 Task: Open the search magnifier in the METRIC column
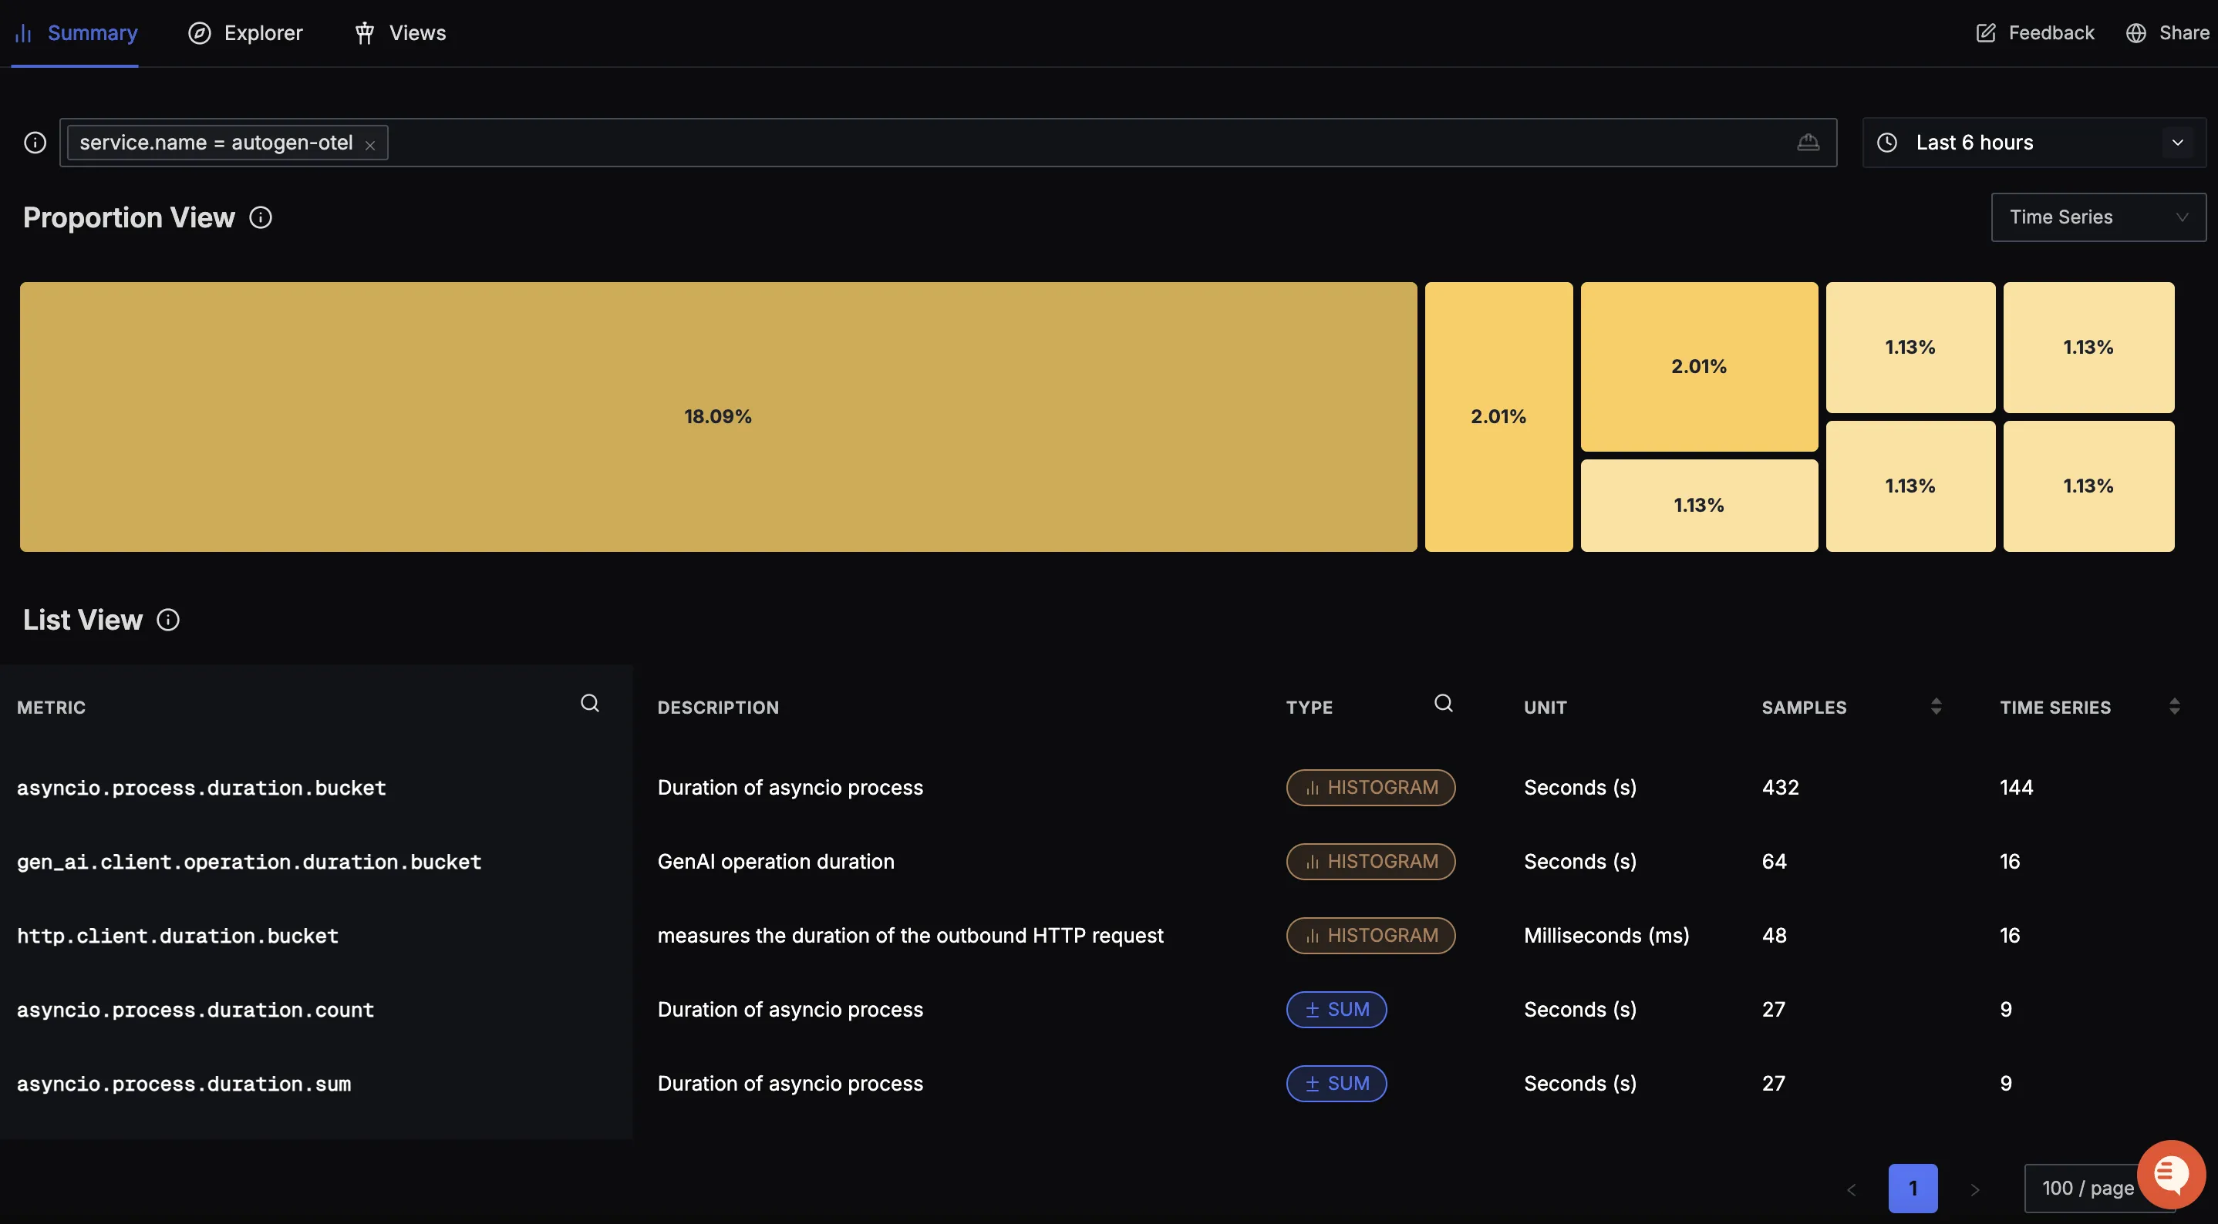click(x=590, y=702)
